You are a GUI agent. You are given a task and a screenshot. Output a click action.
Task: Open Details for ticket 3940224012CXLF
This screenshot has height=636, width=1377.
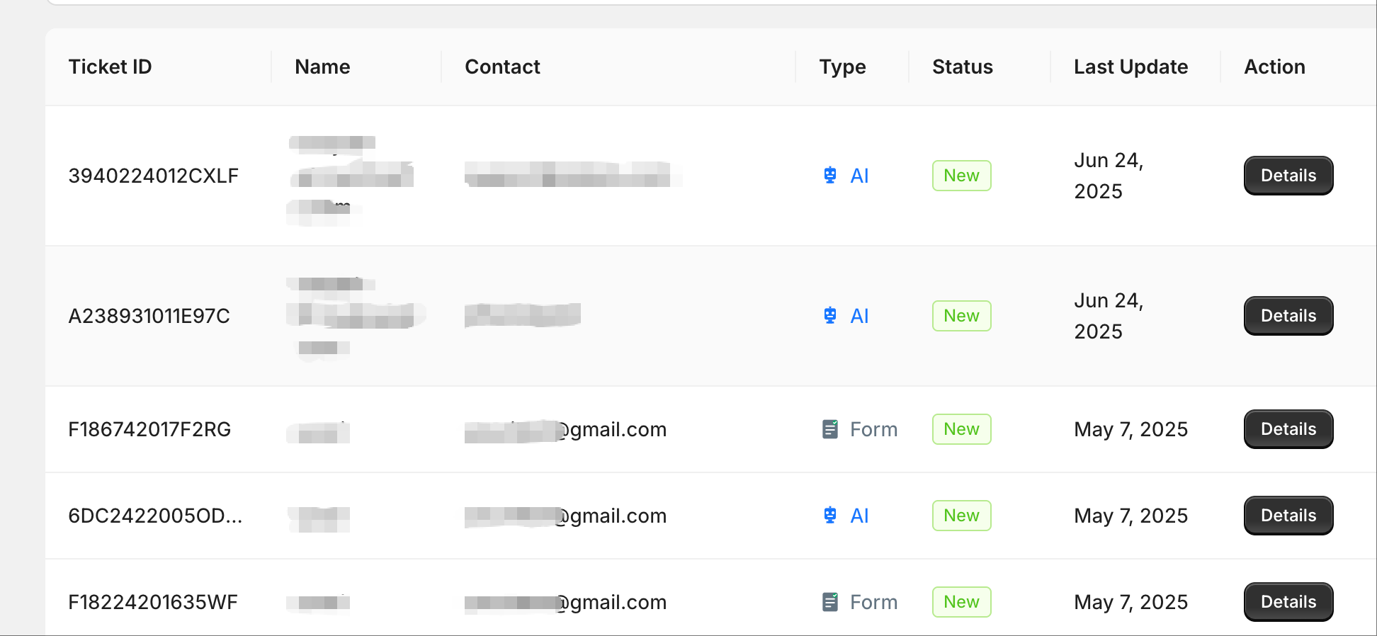pos(1288,176)
